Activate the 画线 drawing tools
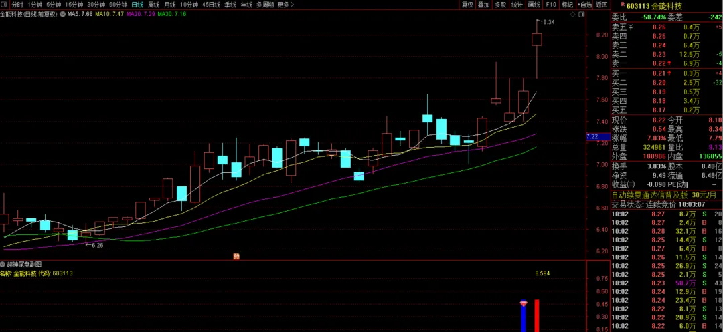The width and height of the screenshot is (723, 332). coord(534,5)
